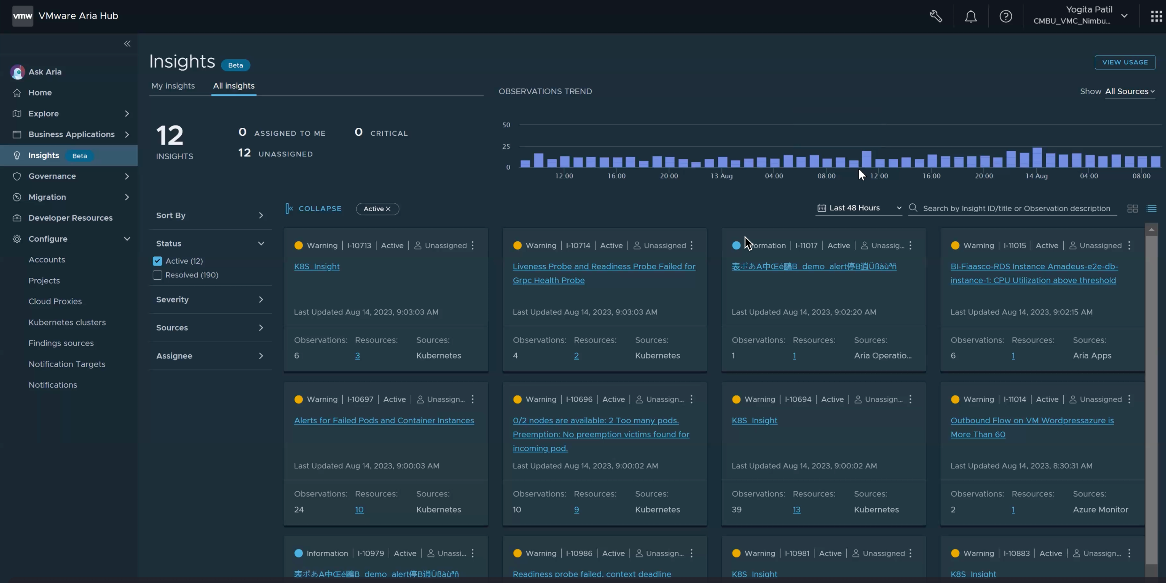Image resolution: width=1166 pixels, height=583 pixels.
Task: Click the help question mark icon
Action: coord(1005,17)
